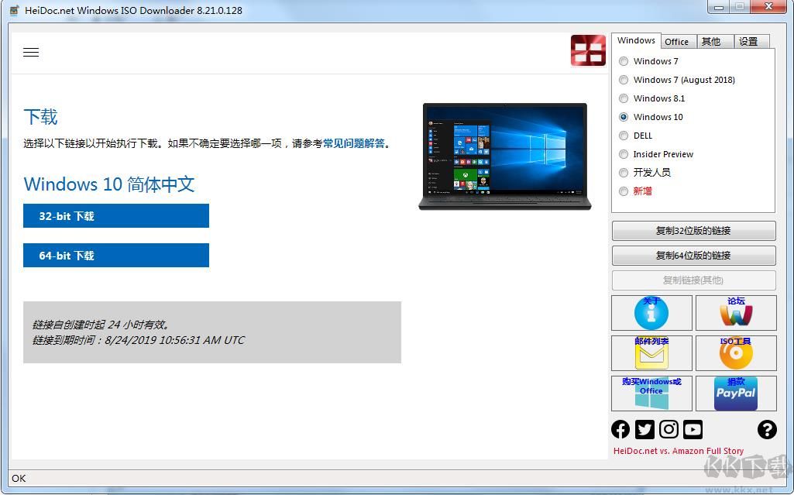Open the 关于 (About) info icon
The image size is (794, 495).
(651, 313)
